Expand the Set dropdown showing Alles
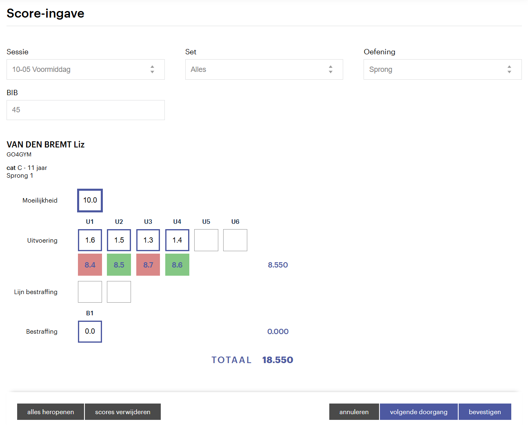 (264, 69)
